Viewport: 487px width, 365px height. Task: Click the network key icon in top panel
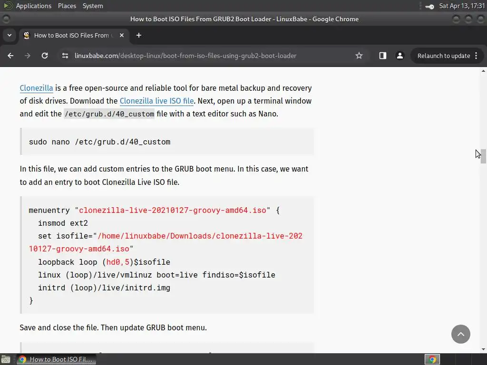[429, 6]
